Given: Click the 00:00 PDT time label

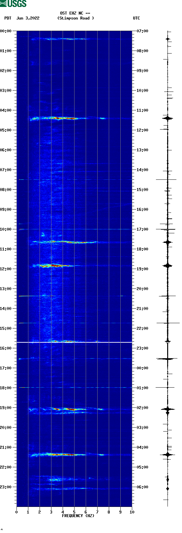Looking at the screenshot, I should [6, 31].
